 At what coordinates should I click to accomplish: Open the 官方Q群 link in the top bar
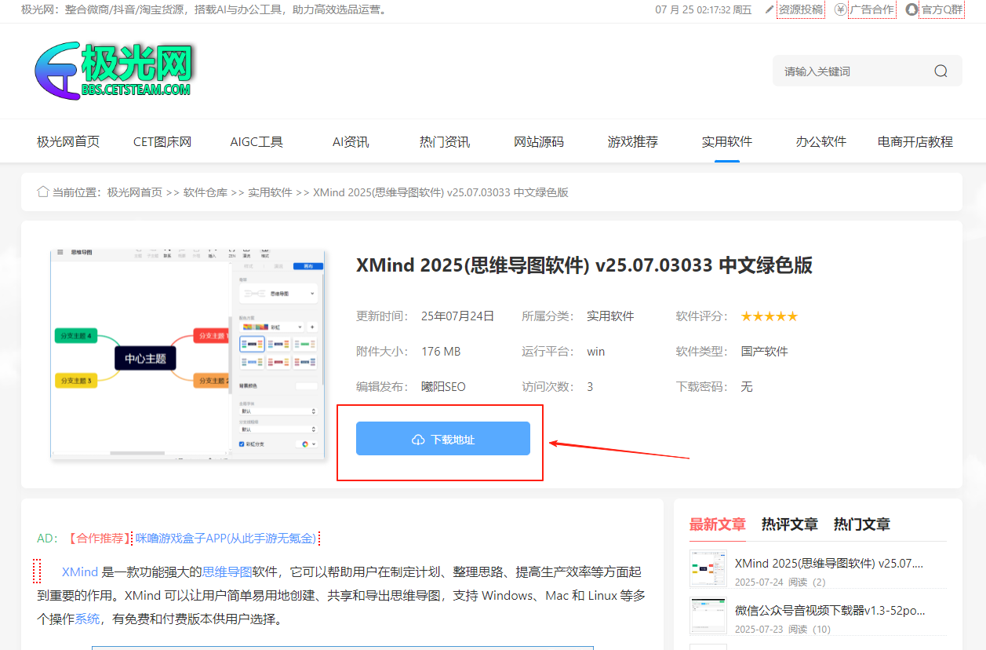(x=941, y=9)
